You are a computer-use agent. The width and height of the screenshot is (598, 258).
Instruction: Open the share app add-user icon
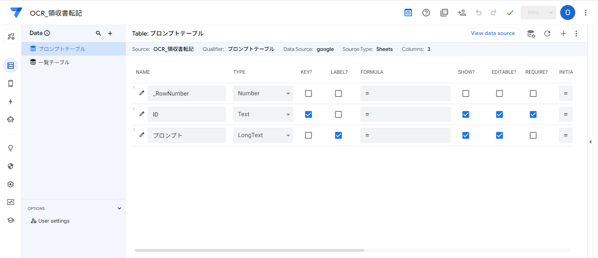tap(462, 13)
